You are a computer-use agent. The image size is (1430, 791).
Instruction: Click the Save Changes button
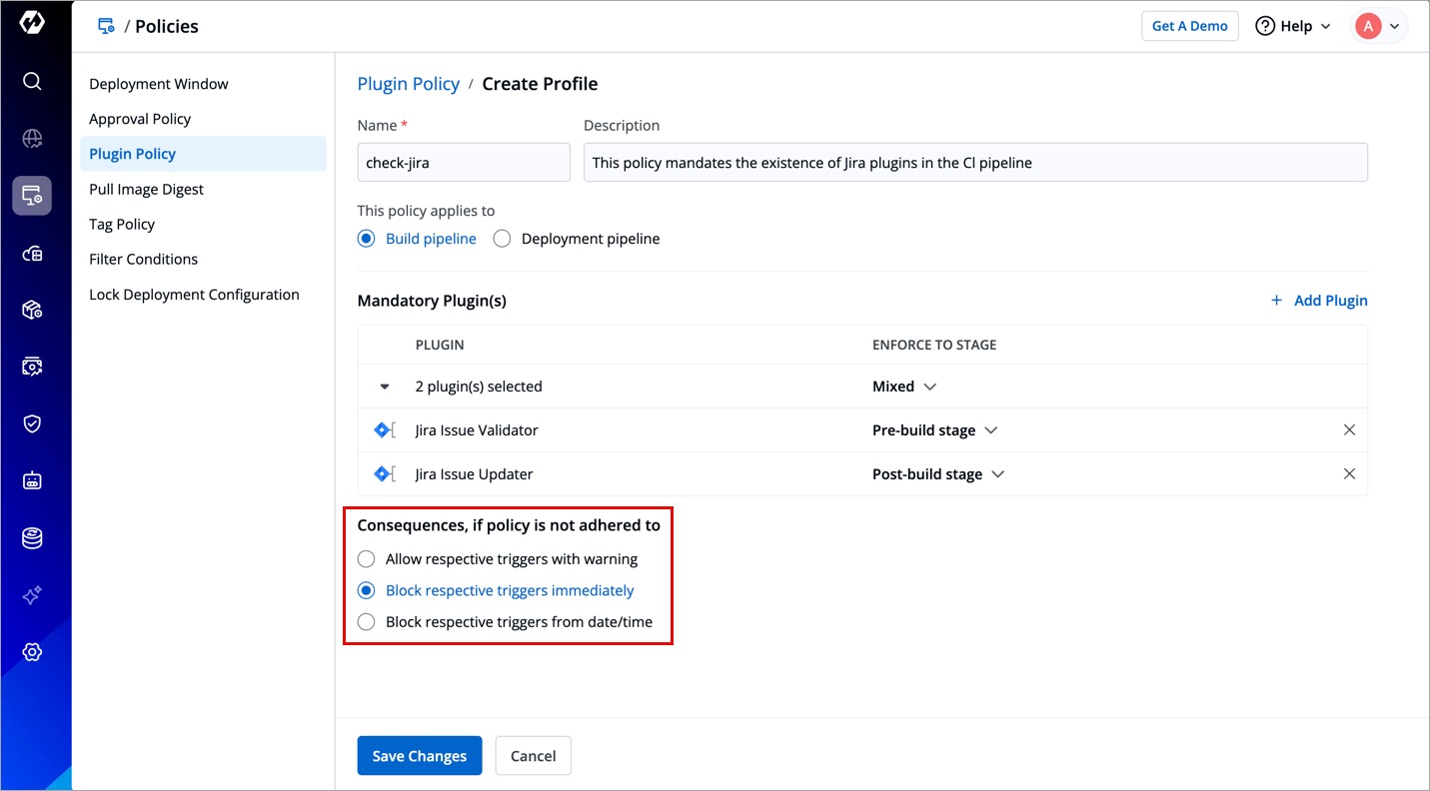click(419, 756)
